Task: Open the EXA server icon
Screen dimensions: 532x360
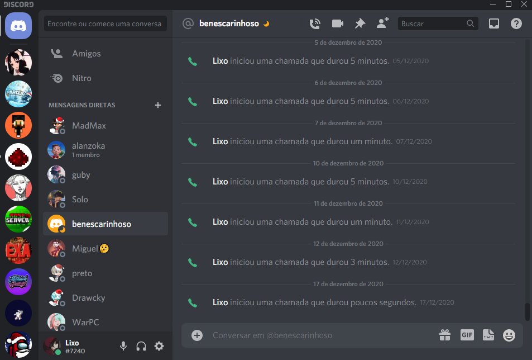Action: click(x=18, y=250)
